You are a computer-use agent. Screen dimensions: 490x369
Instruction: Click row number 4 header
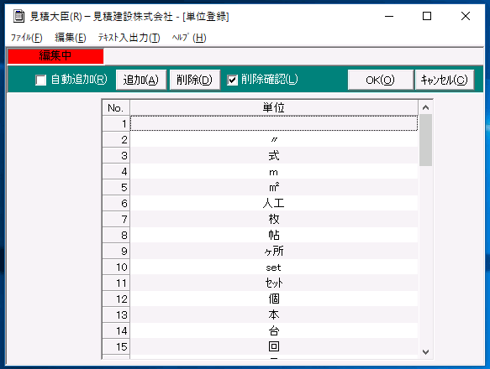tap(116, 171)
